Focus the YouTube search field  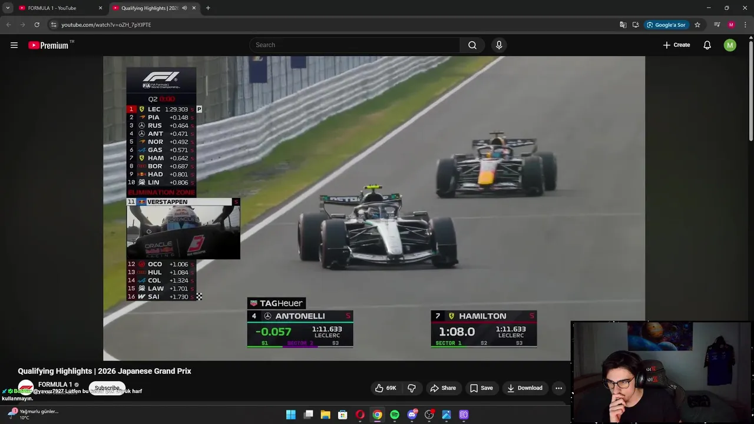pos(355,45)
